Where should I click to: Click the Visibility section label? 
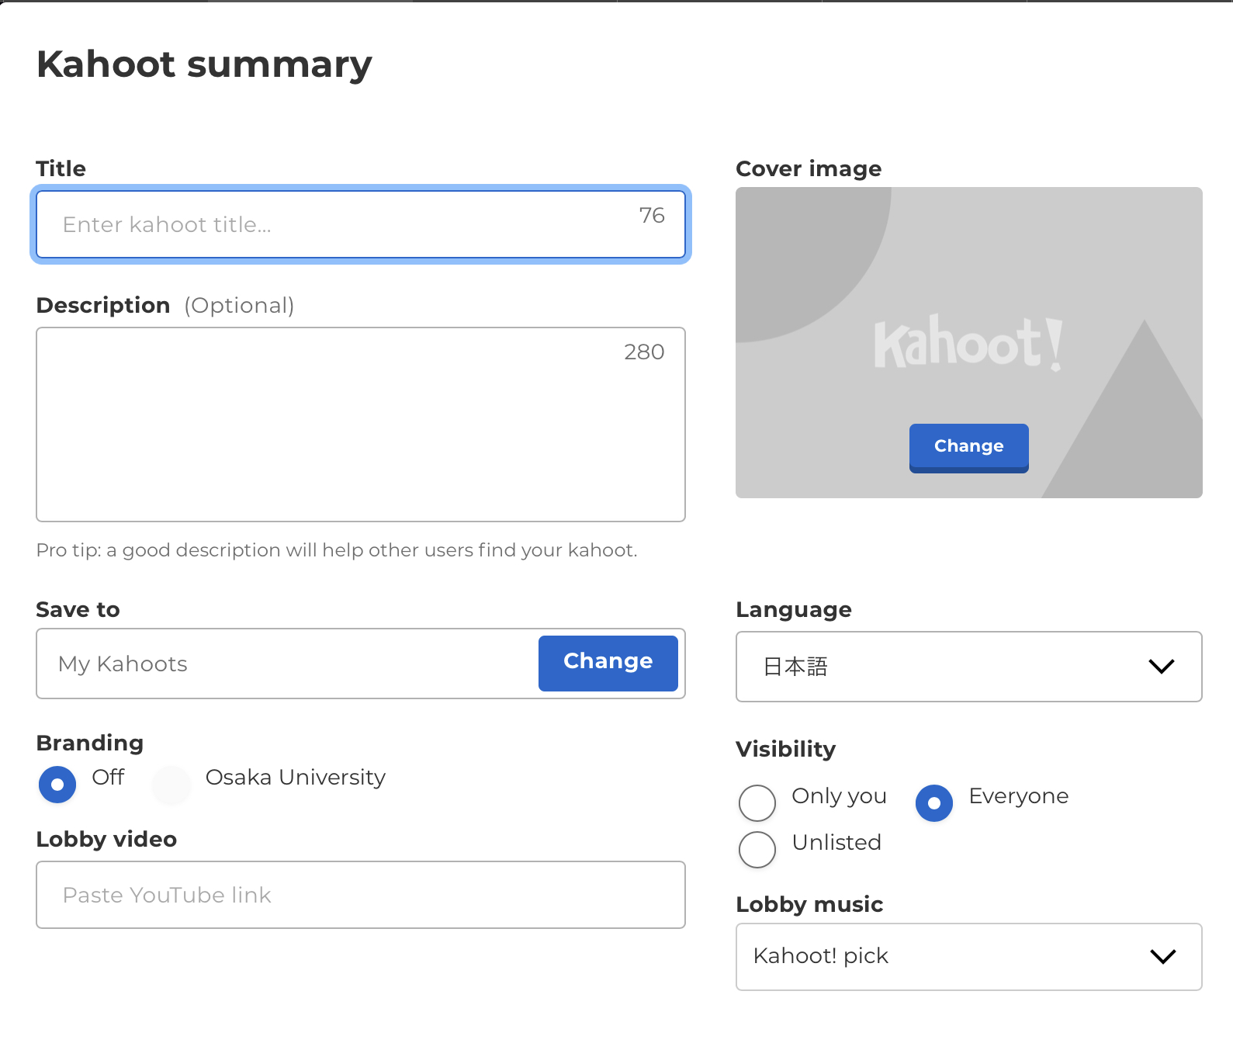pyautogui.click(x=785, y=749)
